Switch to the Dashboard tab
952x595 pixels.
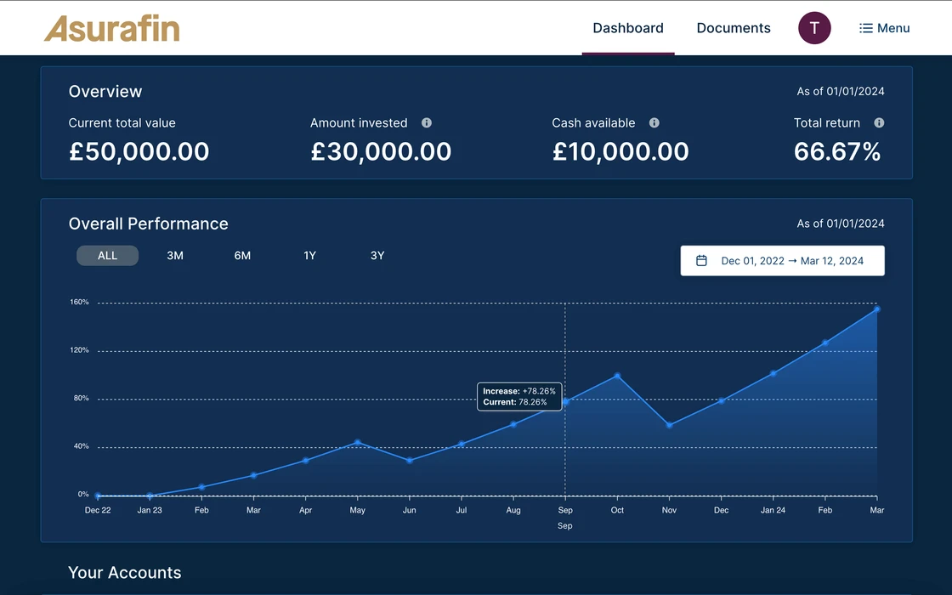628,28
